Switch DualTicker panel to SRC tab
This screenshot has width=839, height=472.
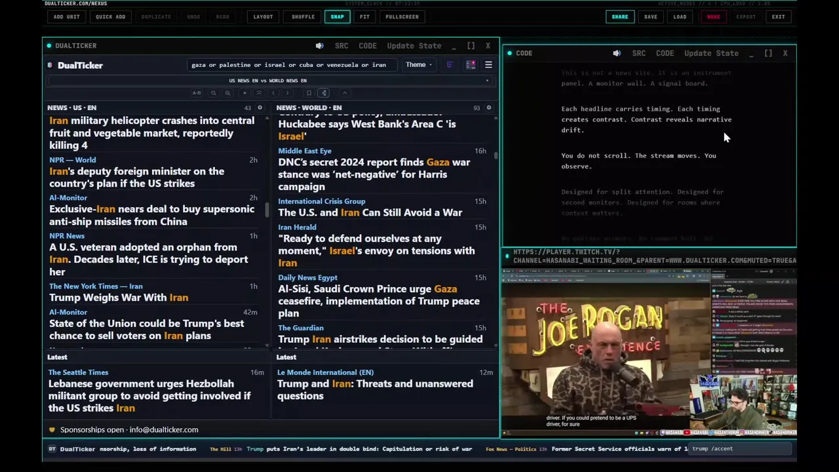click(x=341, y=46)
